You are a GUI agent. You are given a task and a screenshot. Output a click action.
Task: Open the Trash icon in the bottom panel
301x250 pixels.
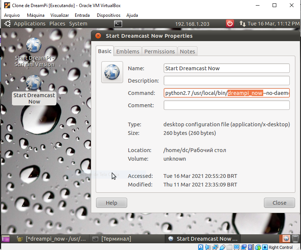[295, 239]
